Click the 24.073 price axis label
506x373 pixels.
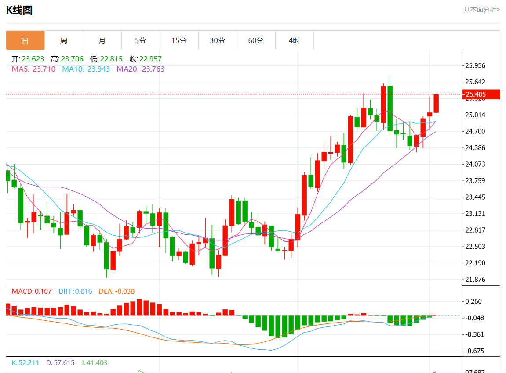[x=475, y=164]
